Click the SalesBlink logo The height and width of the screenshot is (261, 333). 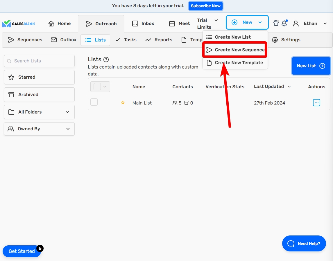coord(18,24)
